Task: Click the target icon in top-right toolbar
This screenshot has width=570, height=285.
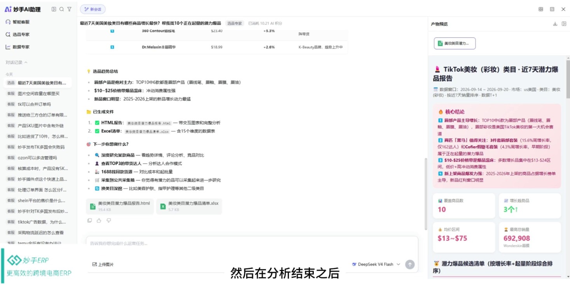Action: pos(541,9)
